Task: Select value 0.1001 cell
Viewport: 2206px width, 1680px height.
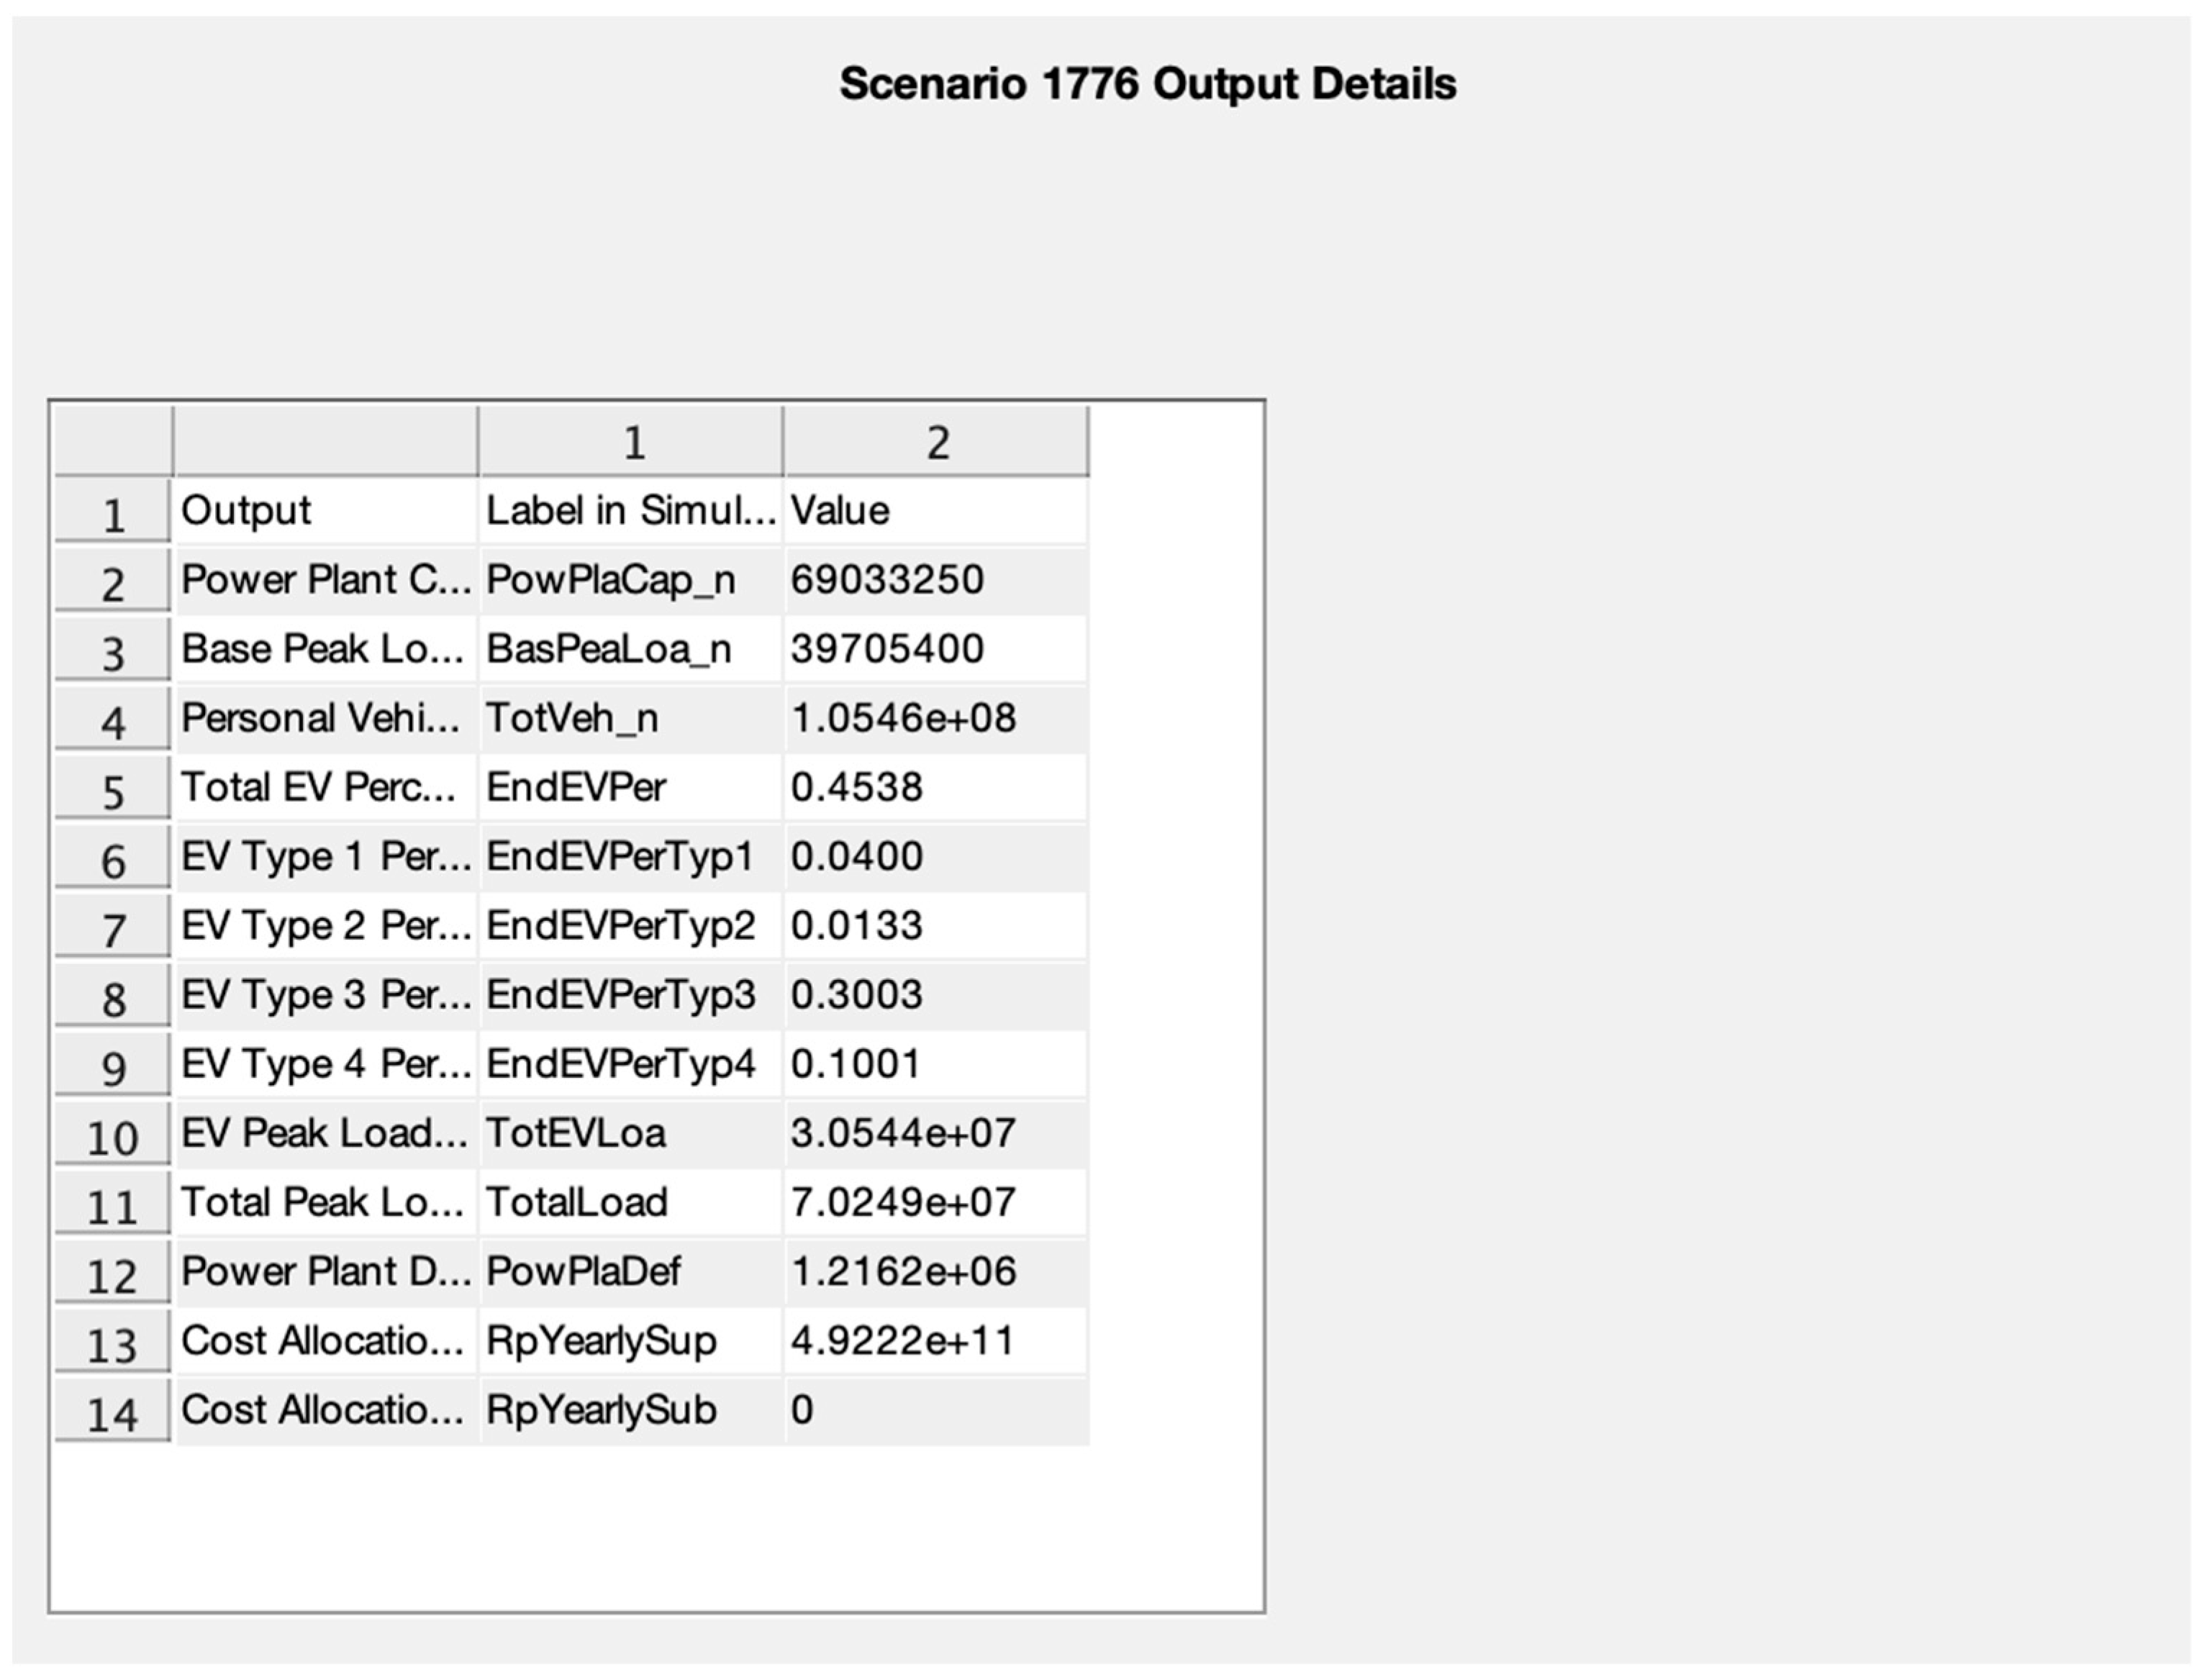Action: (936, 1064)
